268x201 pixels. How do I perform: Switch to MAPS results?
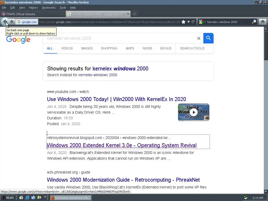(x=130, y=48)
